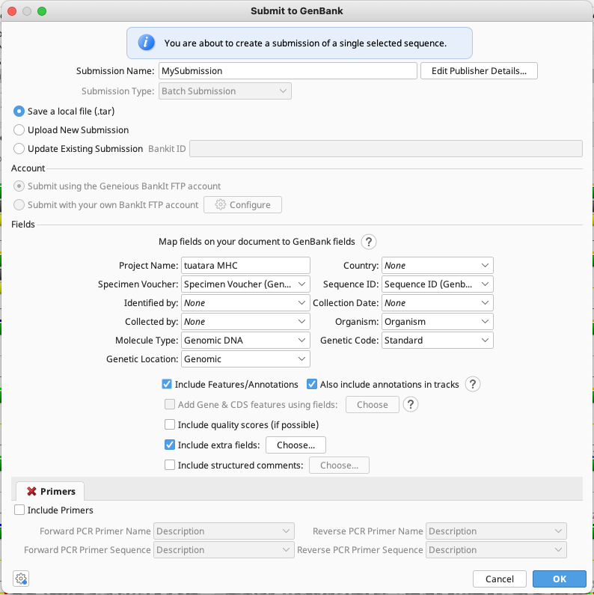Open the Molecule Type dropdown

click(x=245, y=340)
